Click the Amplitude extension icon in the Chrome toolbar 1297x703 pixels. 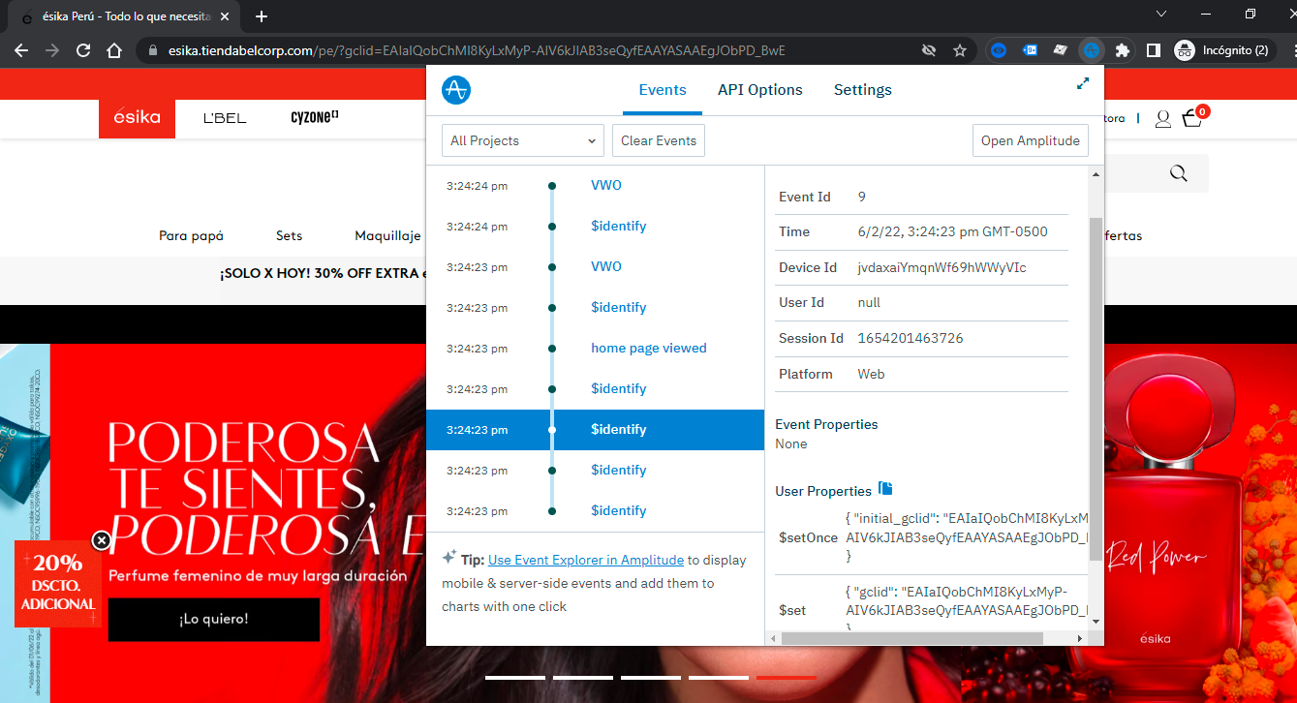click(x=1091, y=50)
